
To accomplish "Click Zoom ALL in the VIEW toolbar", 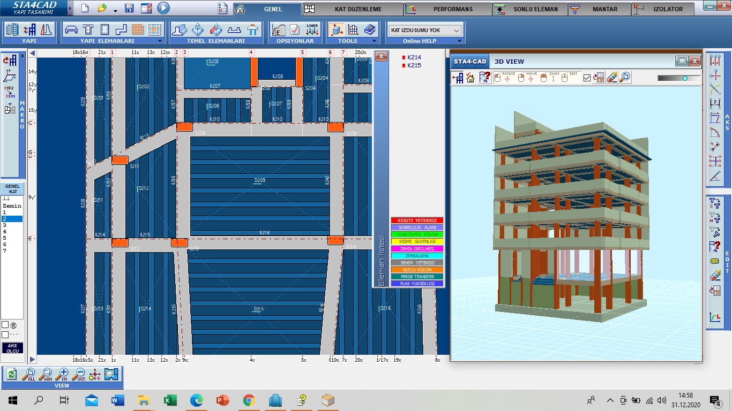I will [29, 375].
